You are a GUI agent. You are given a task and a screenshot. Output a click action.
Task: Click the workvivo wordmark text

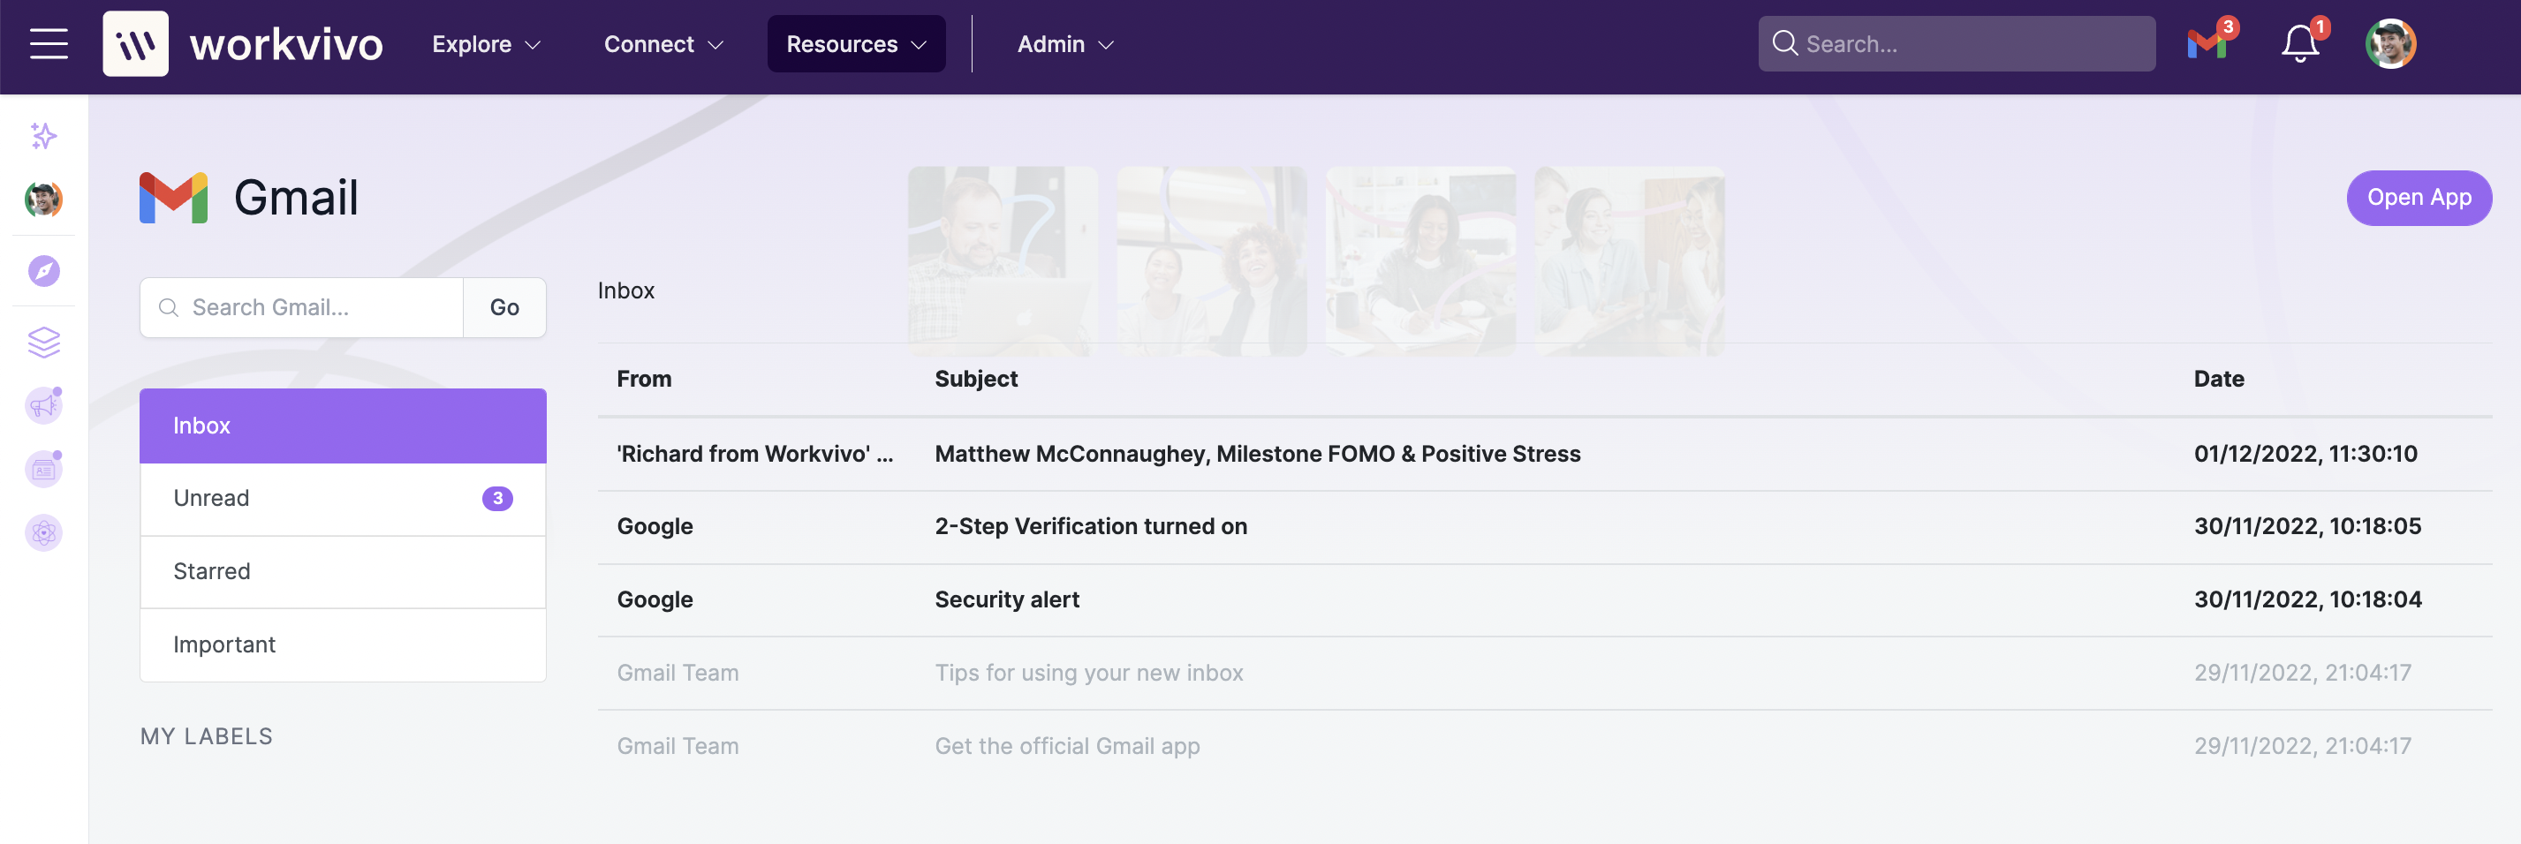[x=286, y=45]
